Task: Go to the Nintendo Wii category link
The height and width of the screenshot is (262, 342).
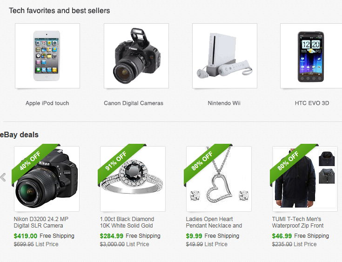Action: pos(224,103)
